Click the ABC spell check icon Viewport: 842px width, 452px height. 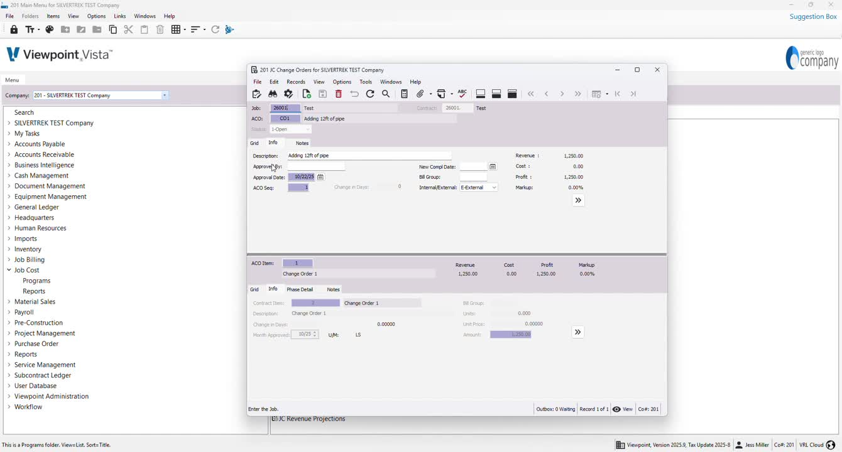[462, 94]
